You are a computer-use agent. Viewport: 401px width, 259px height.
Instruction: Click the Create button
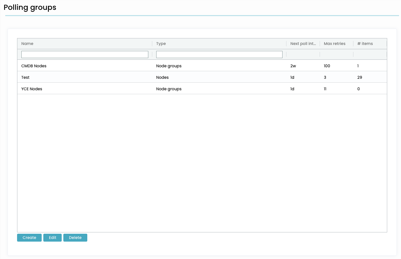29,238
